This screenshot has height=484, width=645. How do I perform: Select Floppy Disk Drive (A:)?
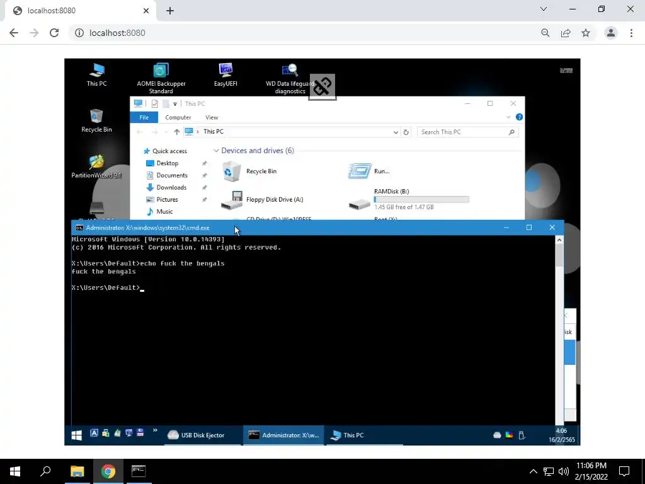[263, 200]
